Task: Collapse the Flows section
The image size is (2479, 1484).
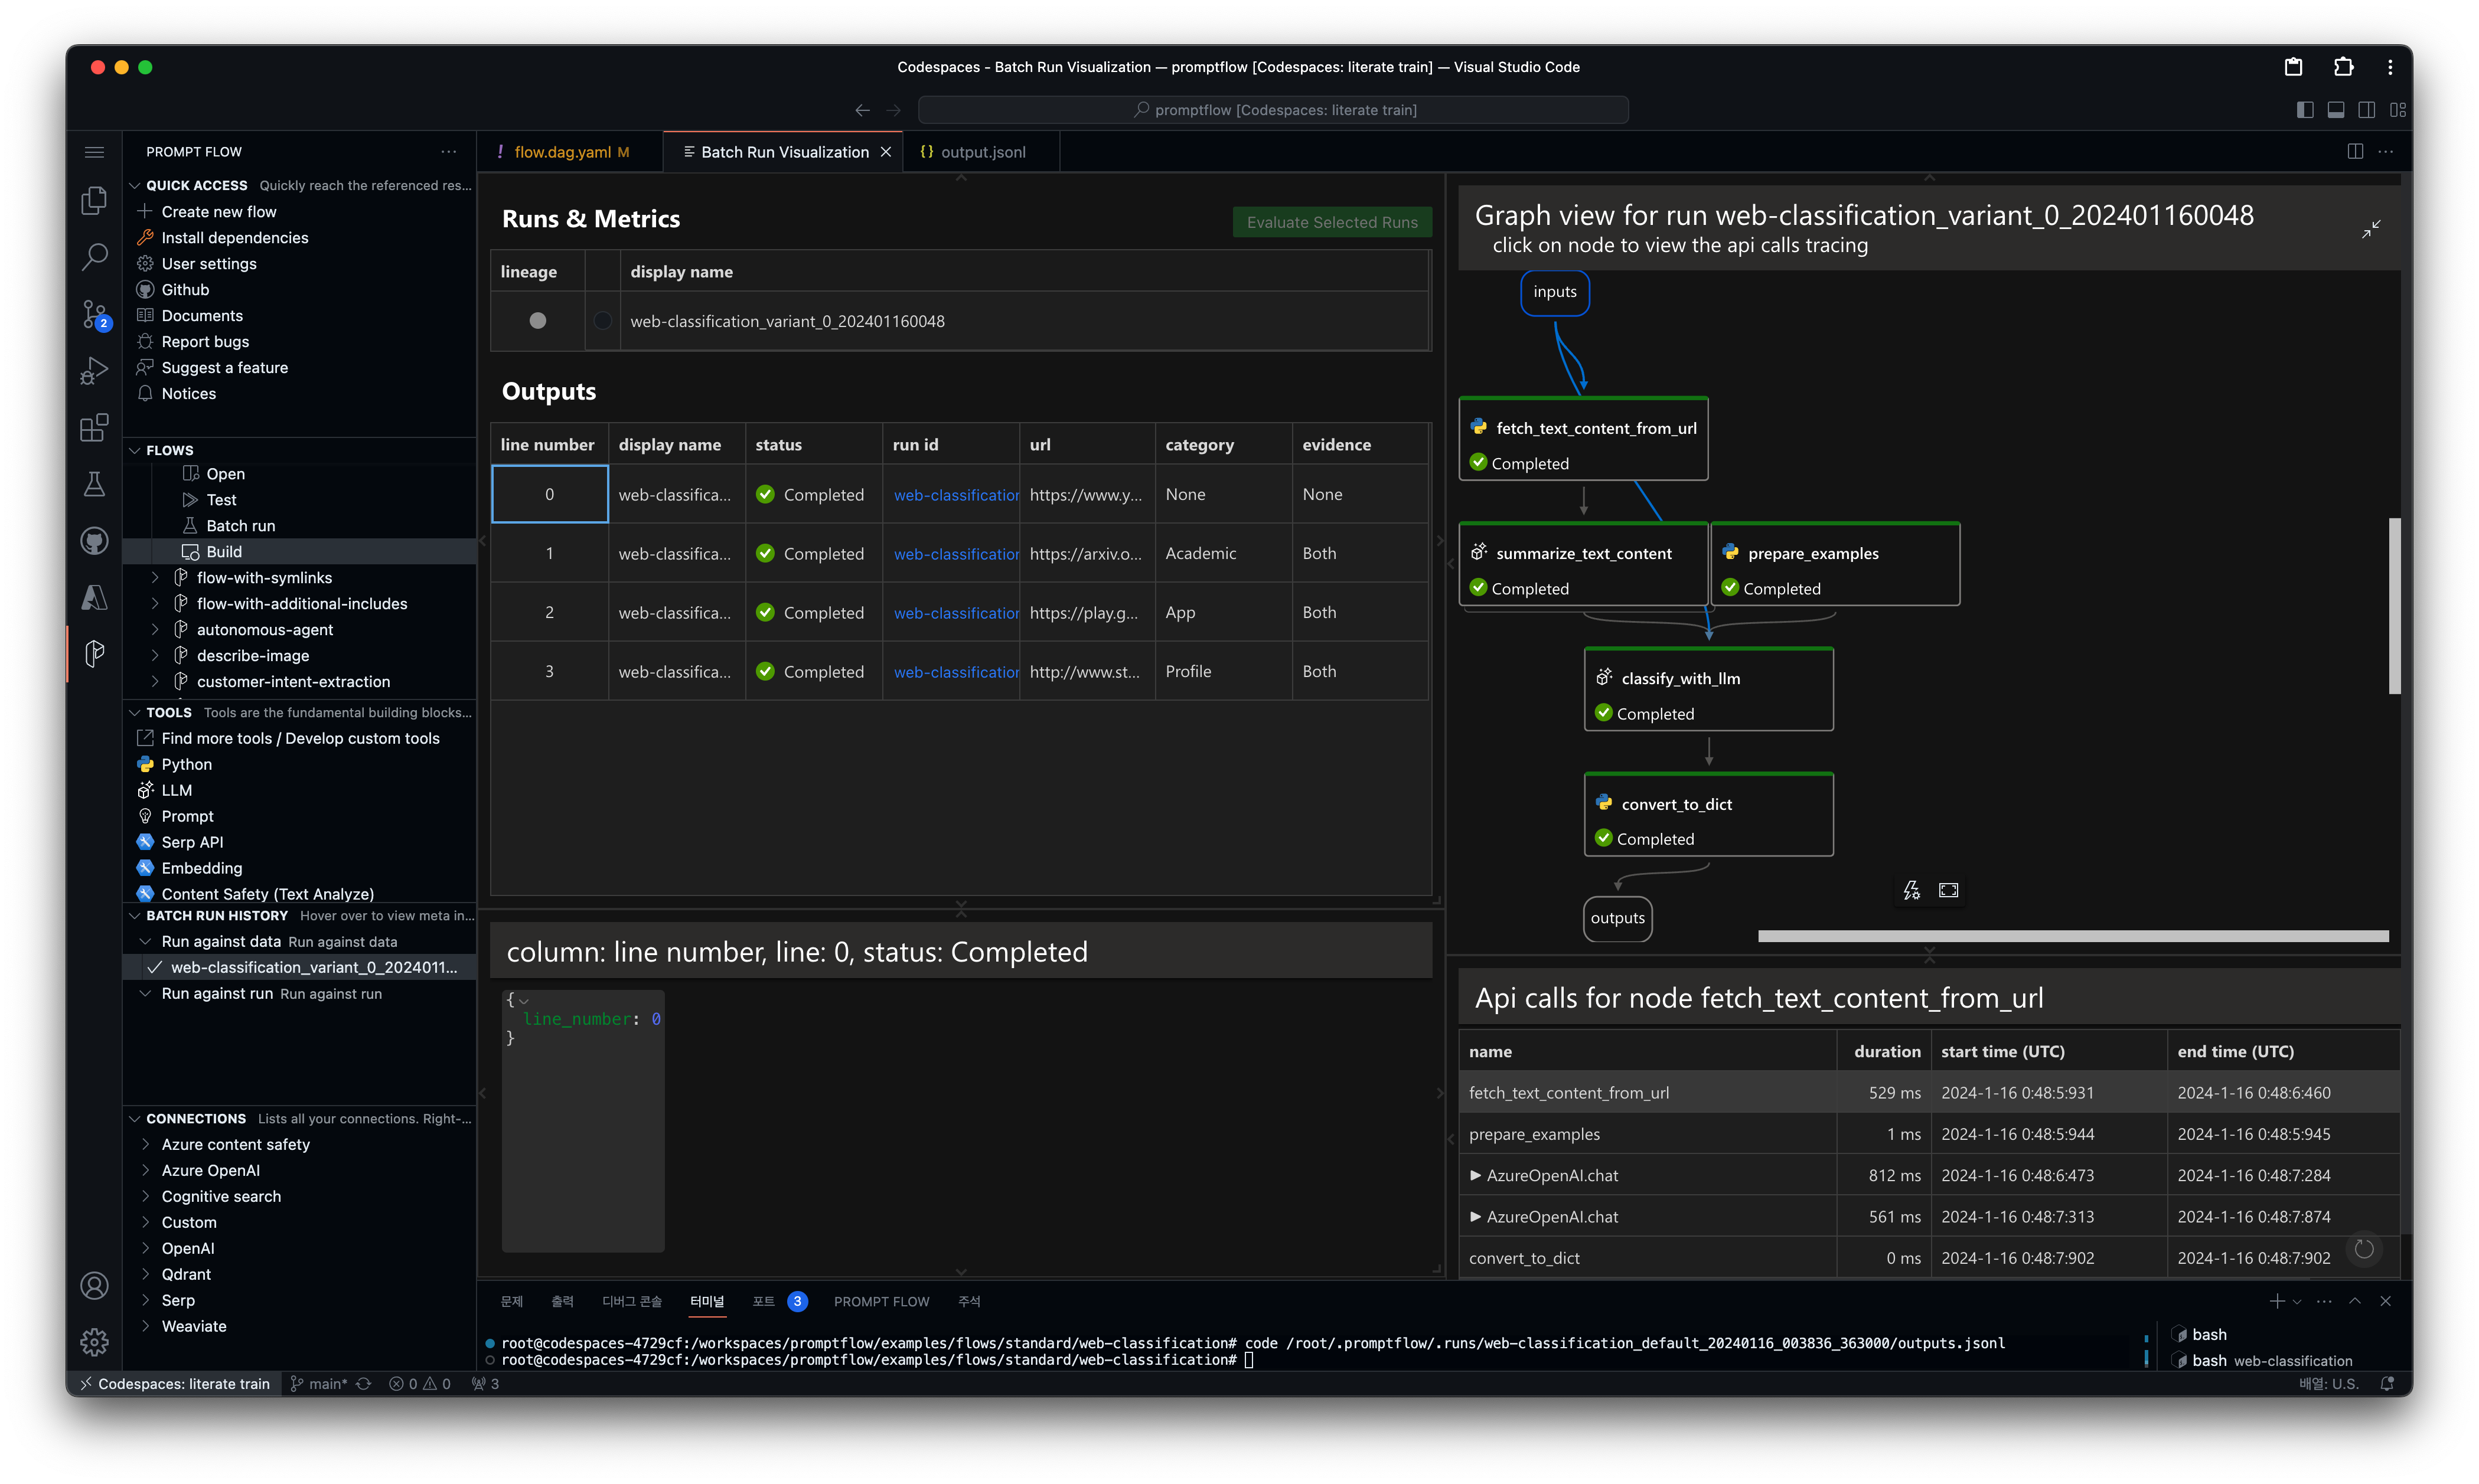Action: click(135, 450)
